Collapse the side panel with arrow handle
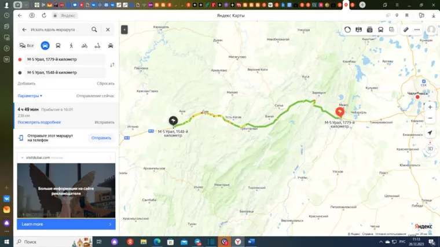The height and width of the screenshot is (247, 440). pyautogui.click(x=124, y=30)
